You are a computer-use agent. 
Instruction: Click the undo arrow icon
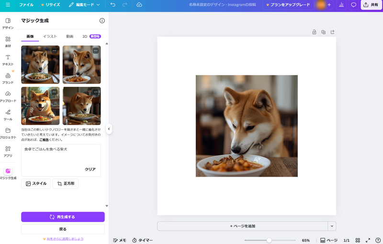pyautogui.click(x=113, y=5)
